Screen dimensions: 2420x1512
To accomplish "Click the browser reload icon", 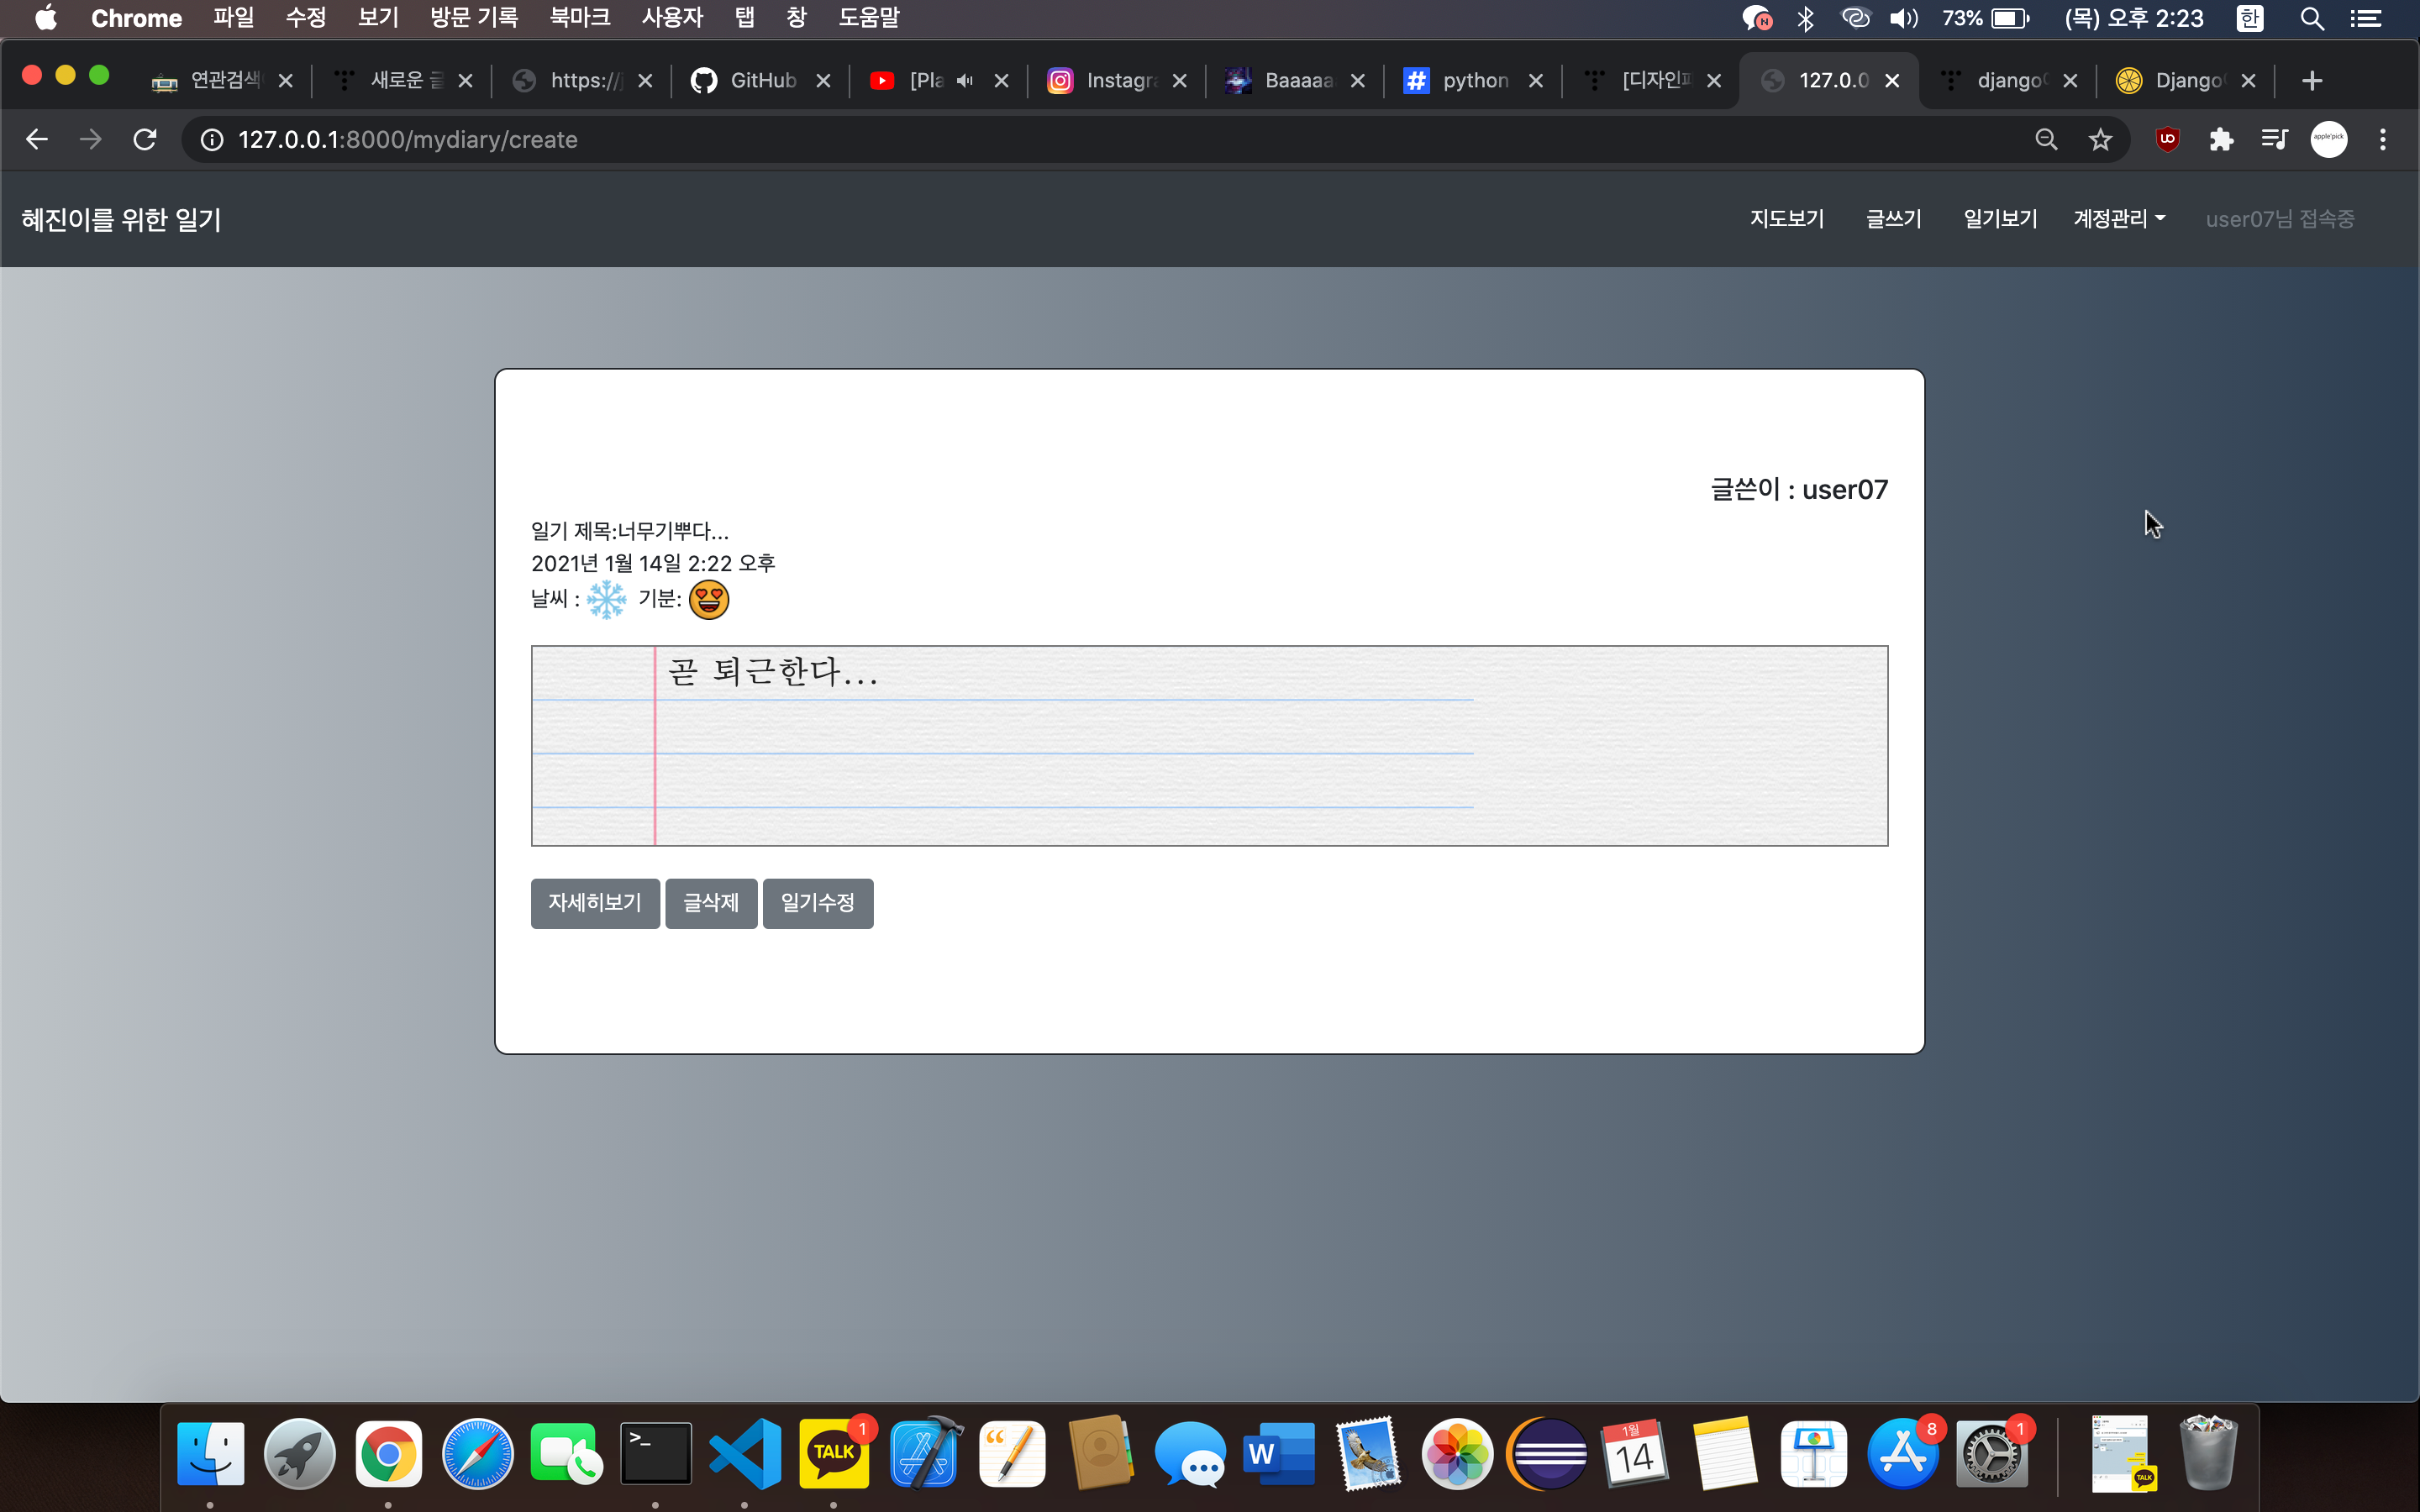I will coord(145,139).
